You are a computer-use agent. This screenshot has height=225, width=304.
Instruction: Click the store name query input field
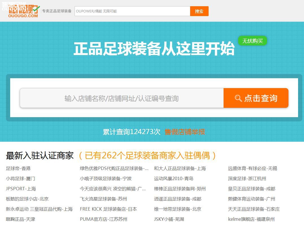click(x=121, y=98)
